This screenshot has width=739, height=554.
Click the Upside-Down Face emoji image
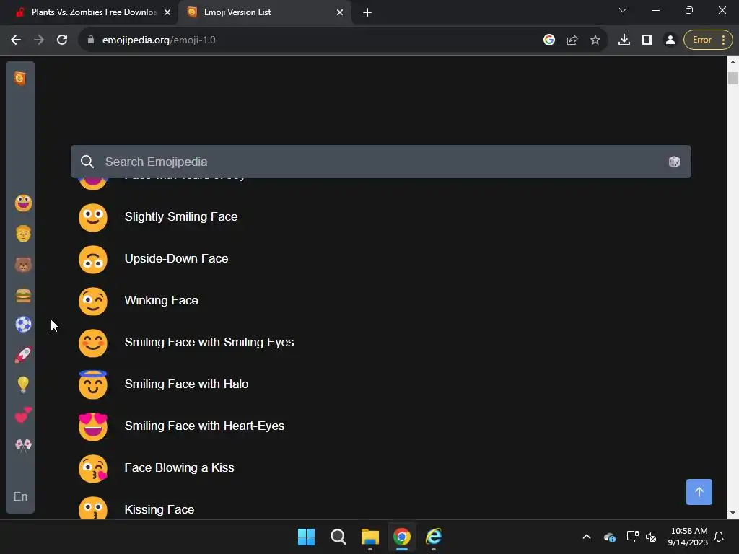point(93,260)
